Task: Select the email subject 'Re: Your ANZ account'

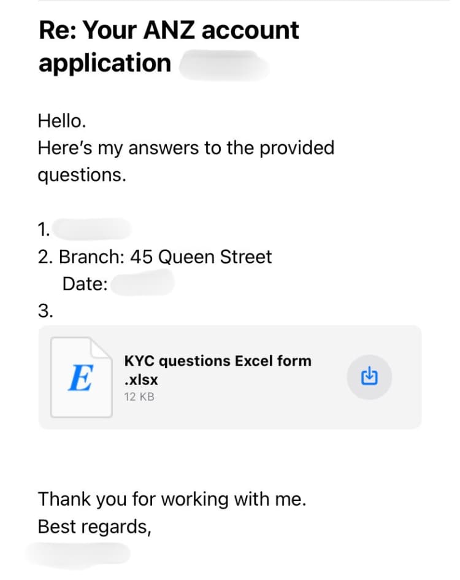Action: (x=169, y=29)
